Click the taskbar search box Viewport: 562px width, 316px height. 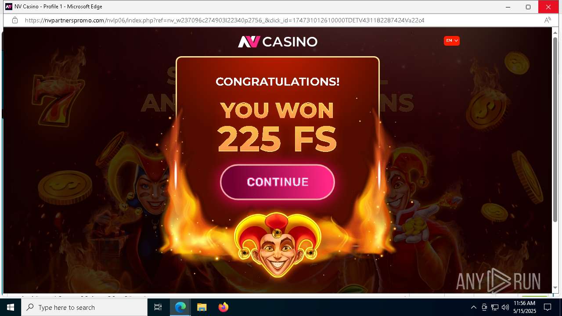click(x=84, y=307)
